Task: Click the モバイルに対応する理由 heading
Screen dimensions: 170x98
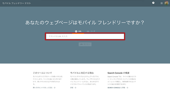Action: pyautogui.click(x=82, y=73)
